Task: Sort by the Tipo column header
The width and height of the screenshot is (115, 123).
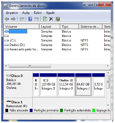Action: pos(69,27)
